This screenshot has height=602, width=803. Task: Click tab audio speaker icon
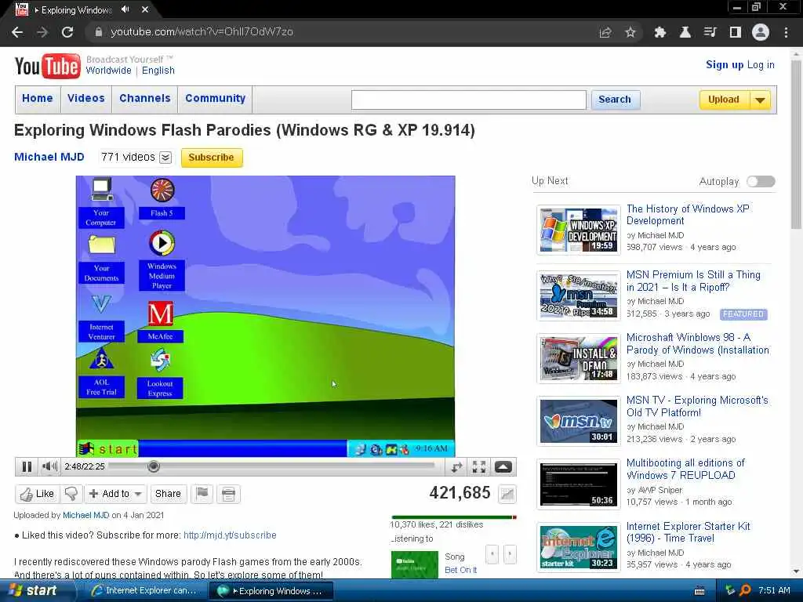[125, 9]
